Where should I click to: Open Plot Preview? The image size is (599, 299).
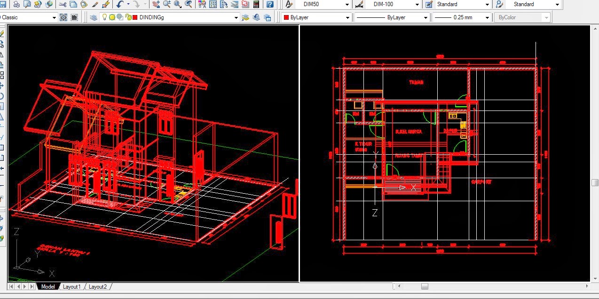(27, 4)
